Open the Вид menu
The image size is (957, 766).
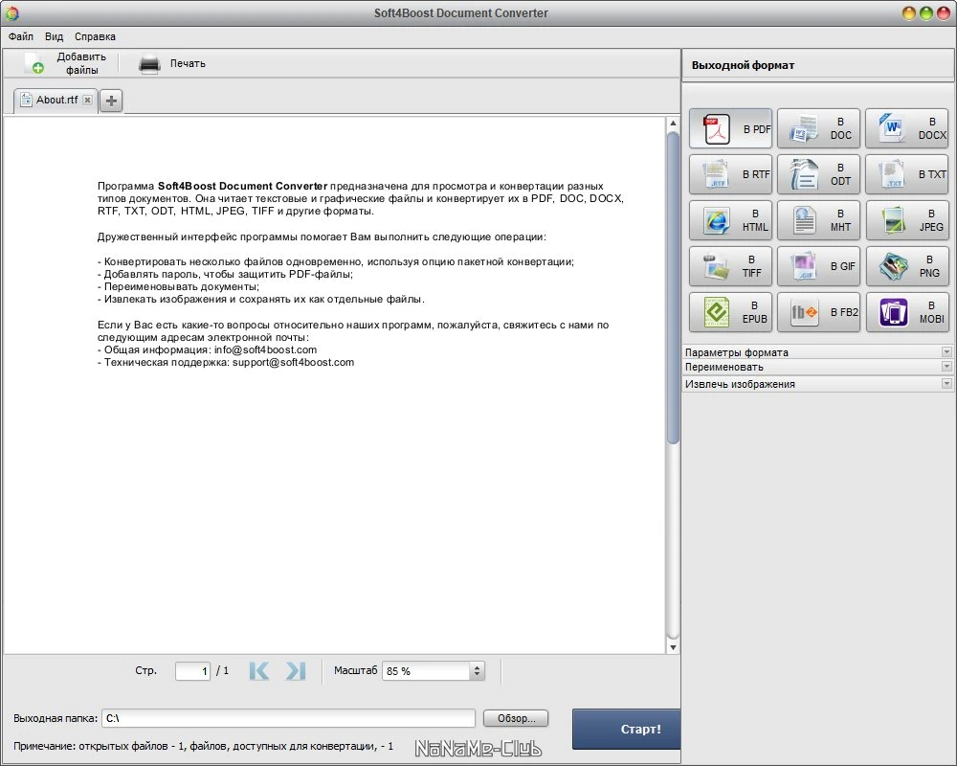[x=54, y=36]
